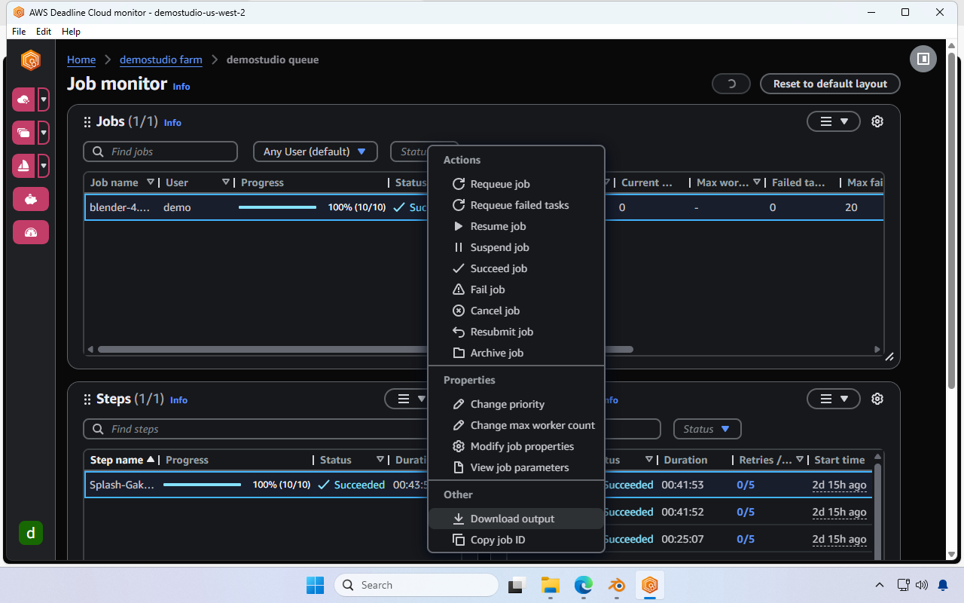Viewport: 964px width, 603px height.
Task: Expand the farm icon's dropdown arrow
Action: [x=43, y=99]
